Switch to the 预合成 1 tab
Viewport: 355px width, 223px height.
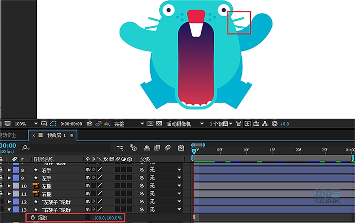point(56,135)
